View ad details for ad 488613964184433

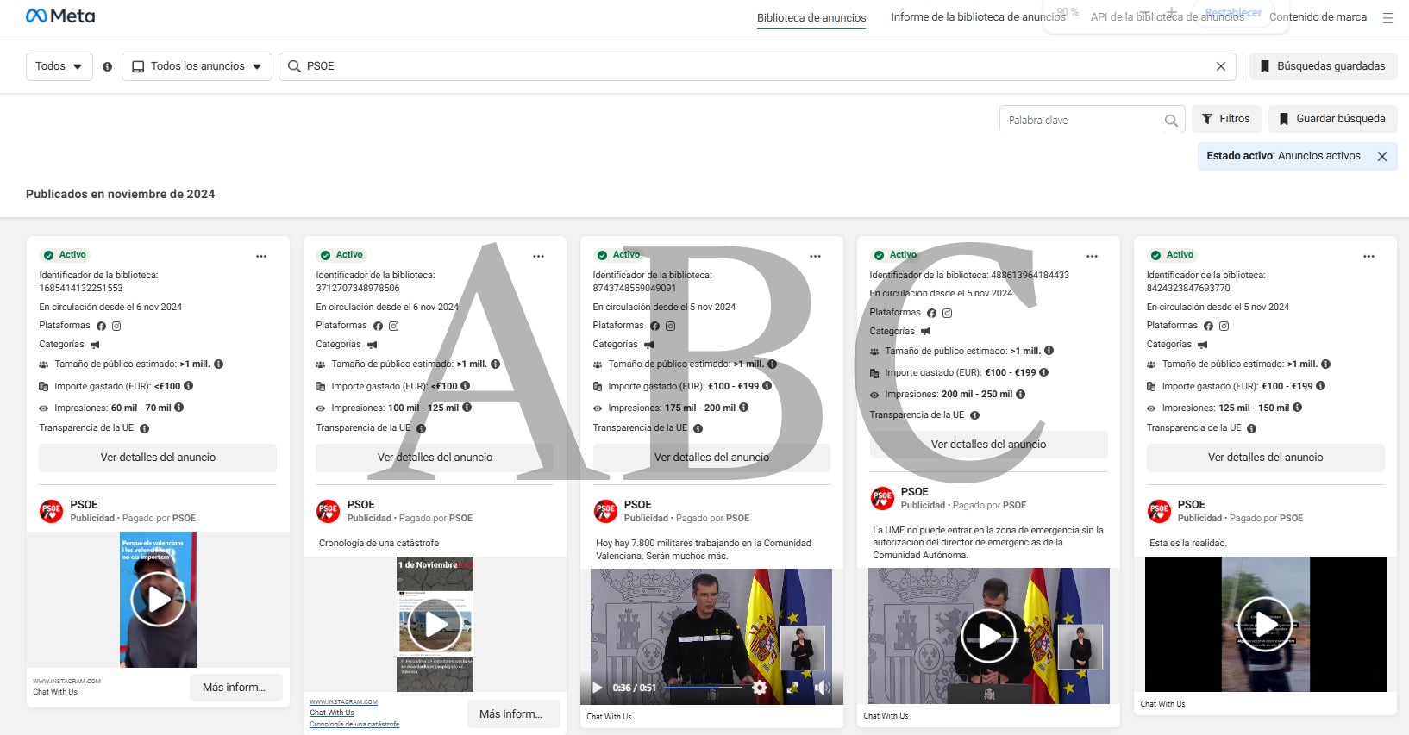[x=988, y=445]
